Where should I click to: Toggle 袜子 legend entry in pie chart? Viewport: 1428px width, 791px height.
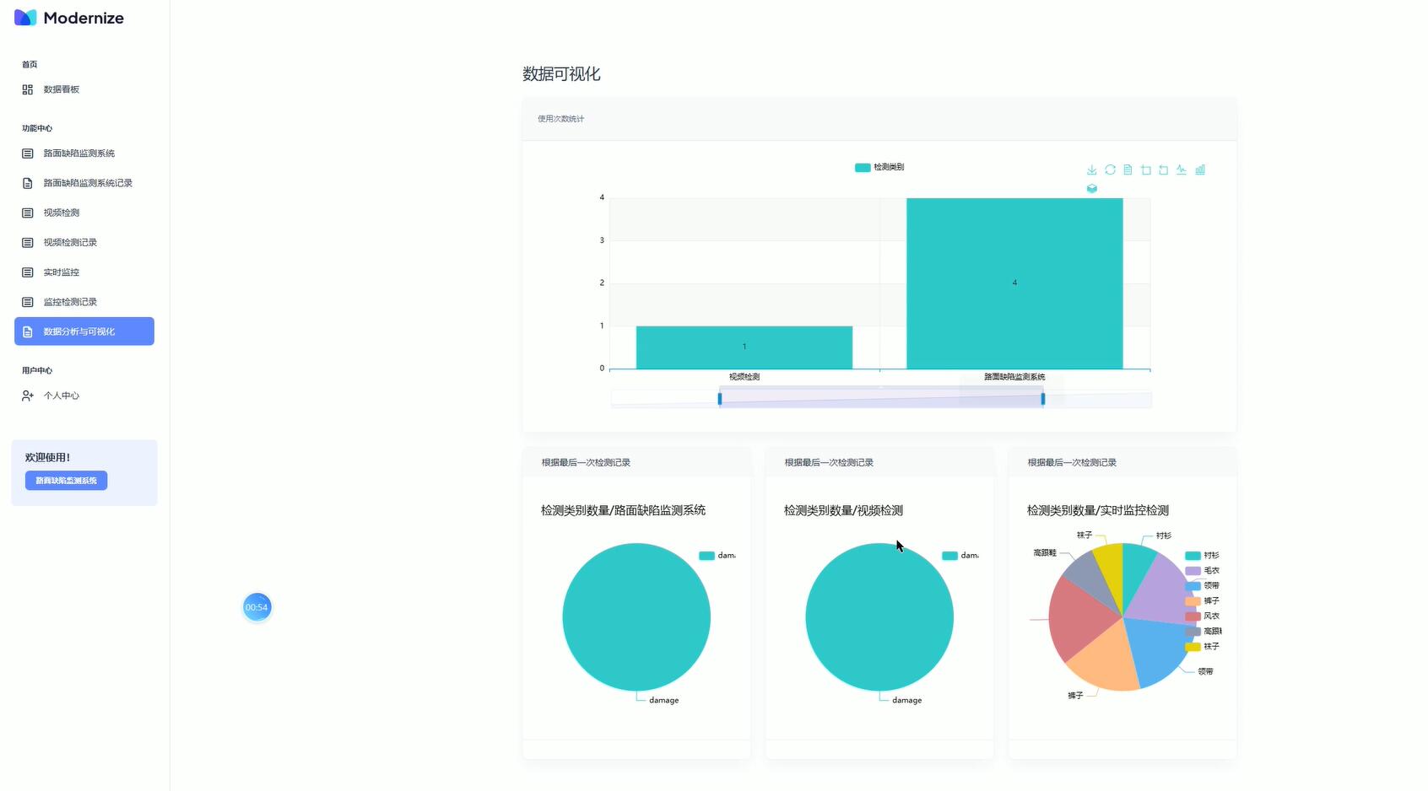(1202, 647)
